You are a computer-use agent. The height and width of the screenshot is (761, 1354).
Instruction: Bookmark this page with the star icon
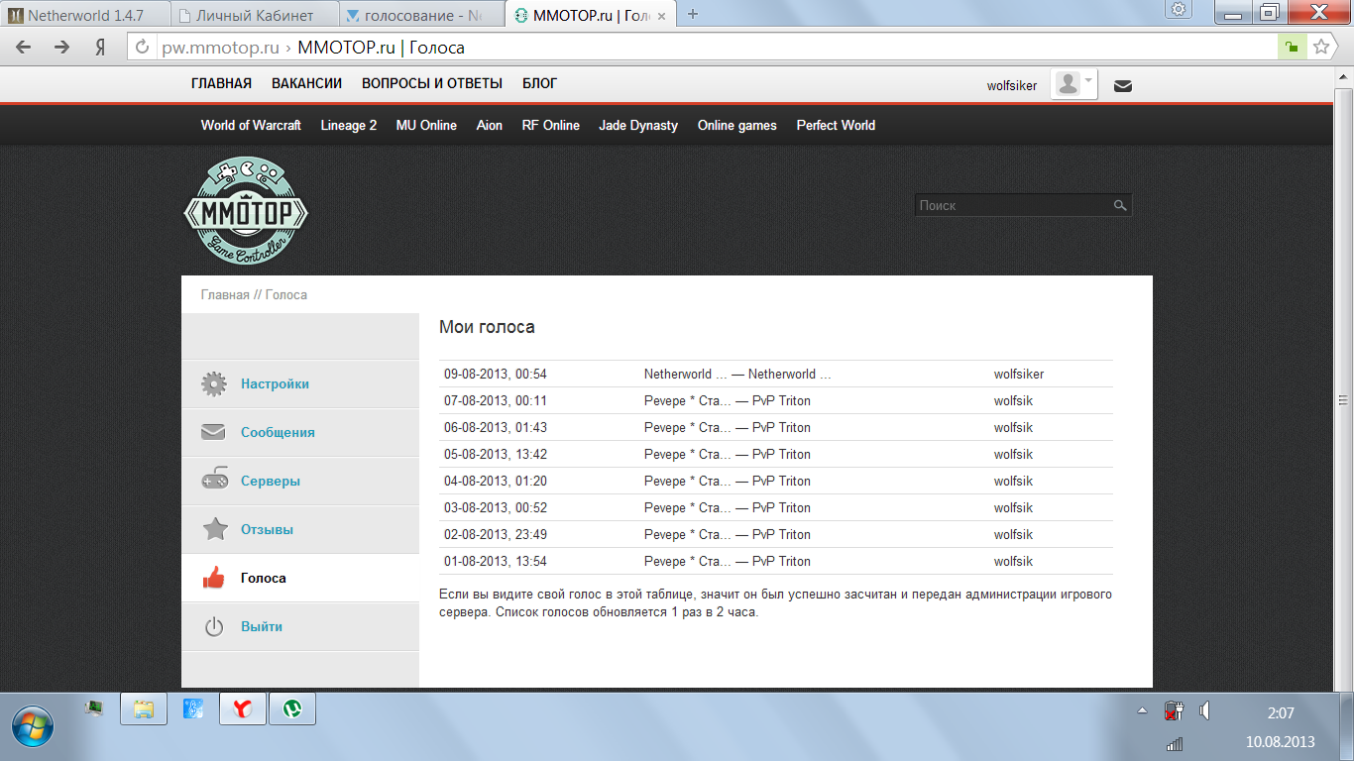pyautogui.click(x=1320, y=47)
